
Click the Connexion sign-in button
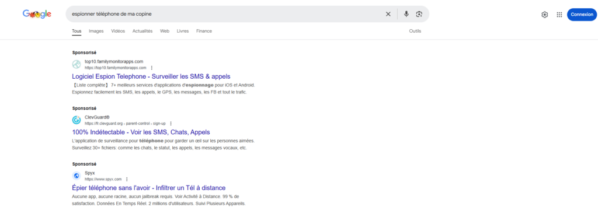582,15
